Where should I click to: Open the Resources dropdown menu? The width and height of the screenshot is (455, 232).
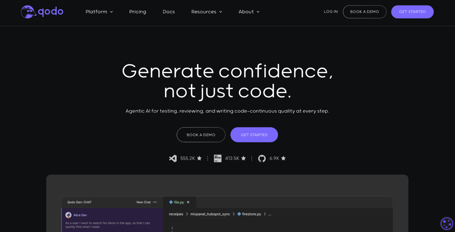(x=207, y=12)
